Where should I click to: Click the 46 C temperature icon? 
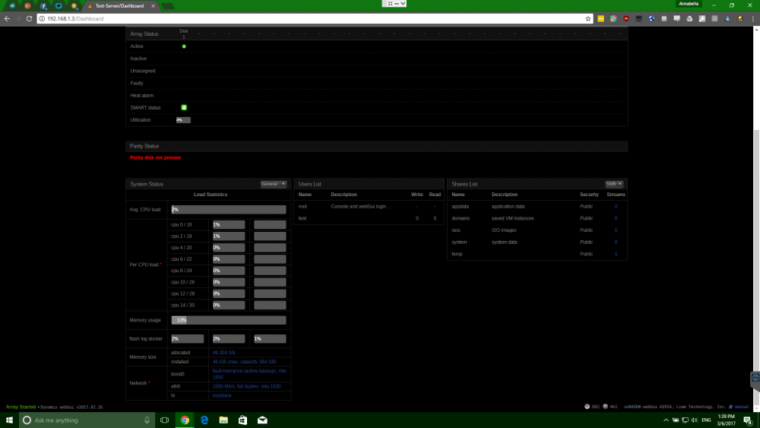(x=605, y=407)
